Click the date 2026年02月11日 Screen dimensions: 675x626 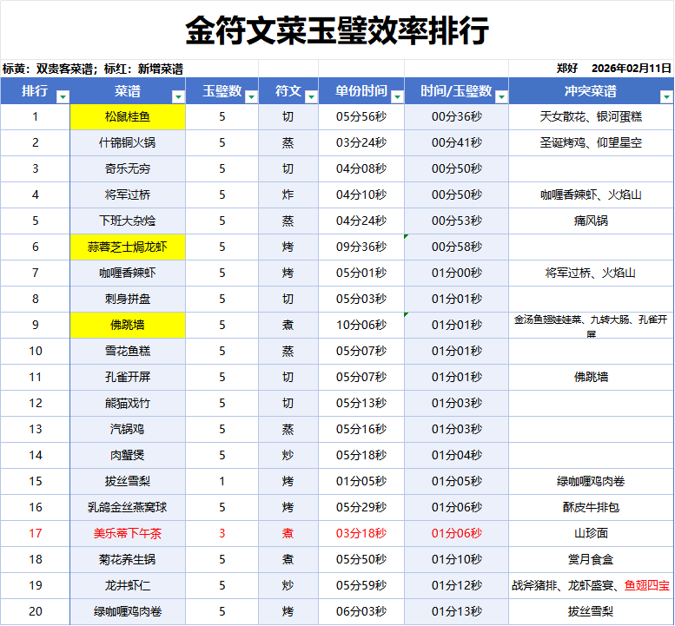pyautogui.click(x=632, y=69)
